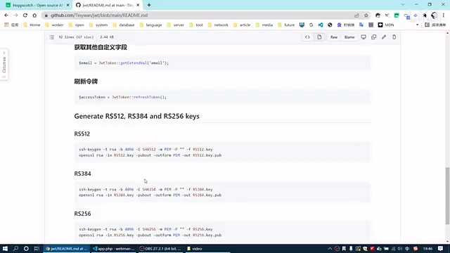Open the Extensions puzzle piece menu

tap(425, 15)
